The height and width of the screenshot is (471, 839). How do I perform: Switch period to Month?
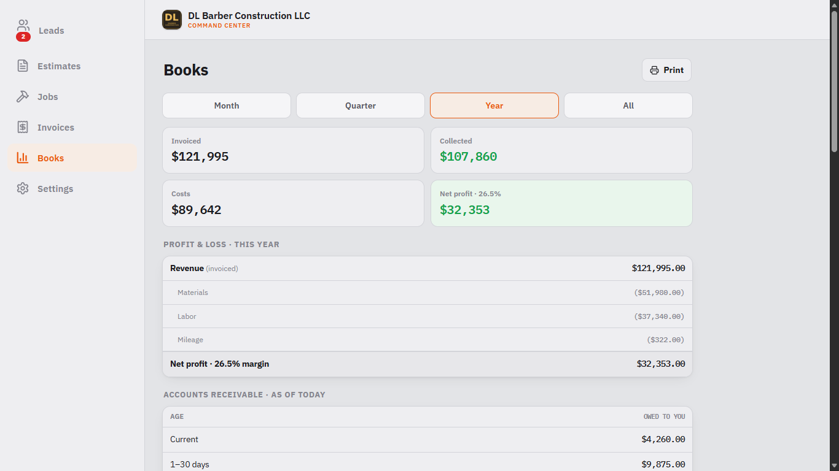[227, 105]
